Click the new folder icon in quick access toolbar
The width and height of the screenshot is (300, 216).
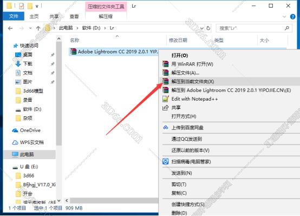30,6
